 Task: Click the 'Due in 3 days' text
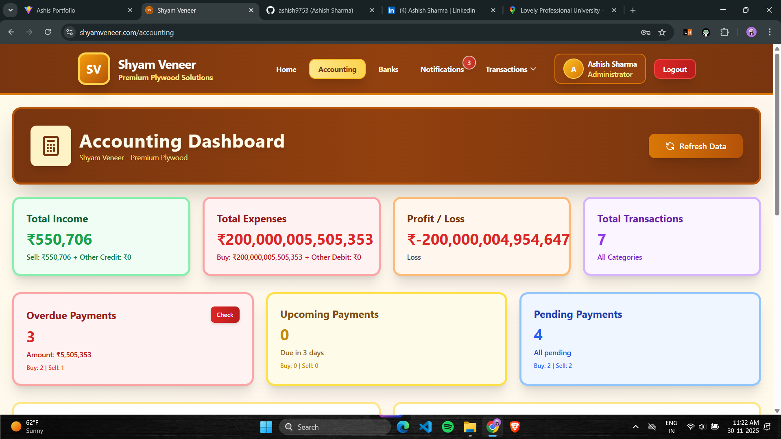tap(302, 352)
